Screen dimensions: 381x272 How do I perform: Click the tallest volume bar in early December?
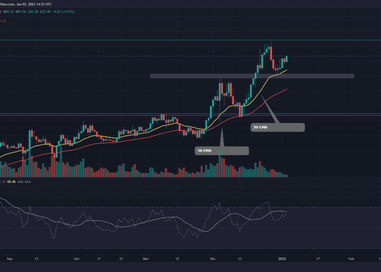220,161
